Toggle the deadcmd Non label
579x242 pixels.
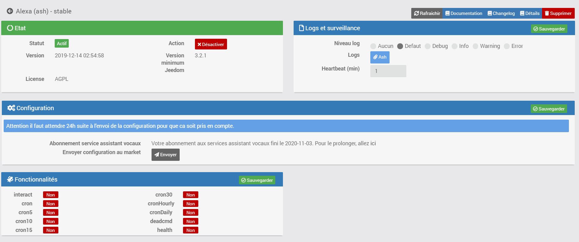191,221
